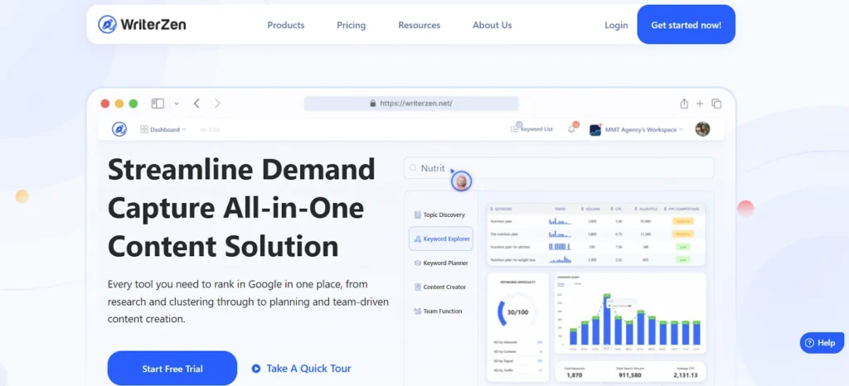Click the red close window dot
The height and width of the screenshot is (386, 849).
coord(105,104)
